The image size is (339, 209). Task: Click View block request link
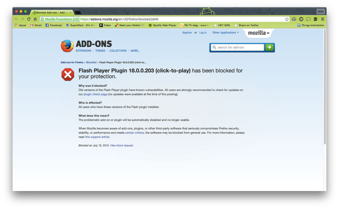122,145
